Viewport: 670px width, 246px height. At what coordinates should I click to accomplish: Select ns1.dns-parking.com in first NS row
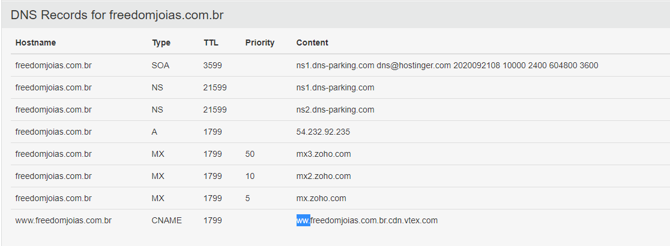click(x=336, y=88)
